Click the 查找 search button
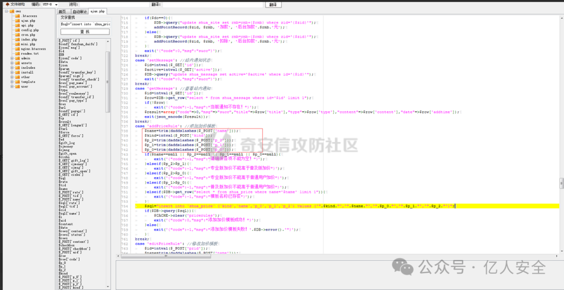 85,32
